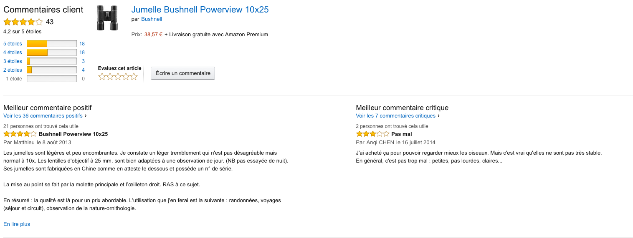Image resolution: width=633 pixels, height=238 pixels.
Task: Rate the article with the third empty star
Action: coord(118,77)
